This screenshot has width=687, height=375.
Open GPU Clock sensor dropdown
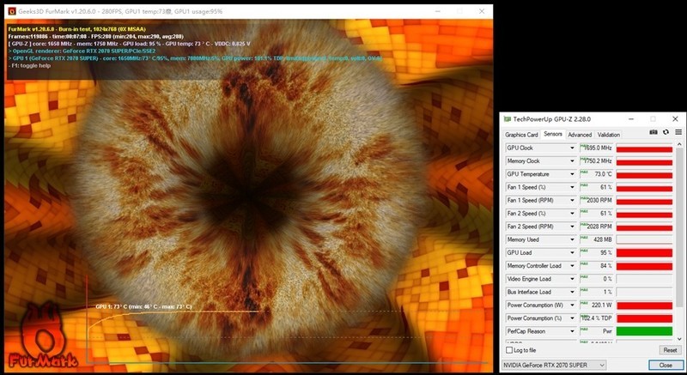pos(572,148)
